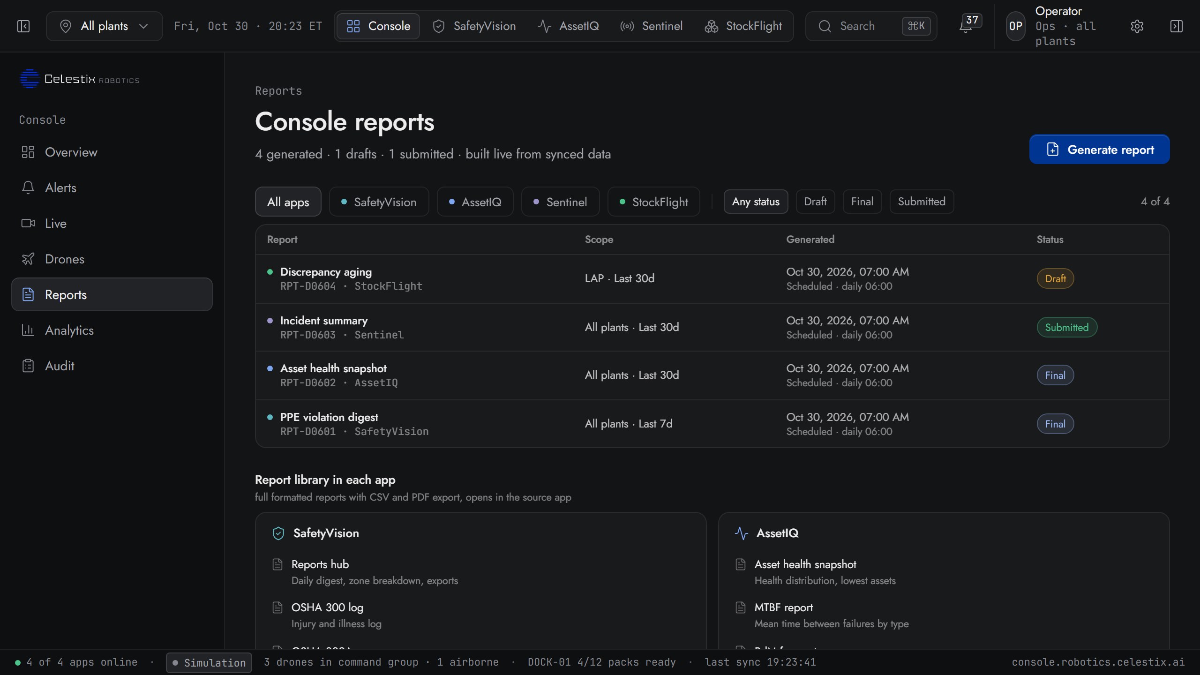Viewport: 1200px width, 675px height.
Task: Open the Incident summary report row
Action: pyautogui.click(x=712, y=327)
